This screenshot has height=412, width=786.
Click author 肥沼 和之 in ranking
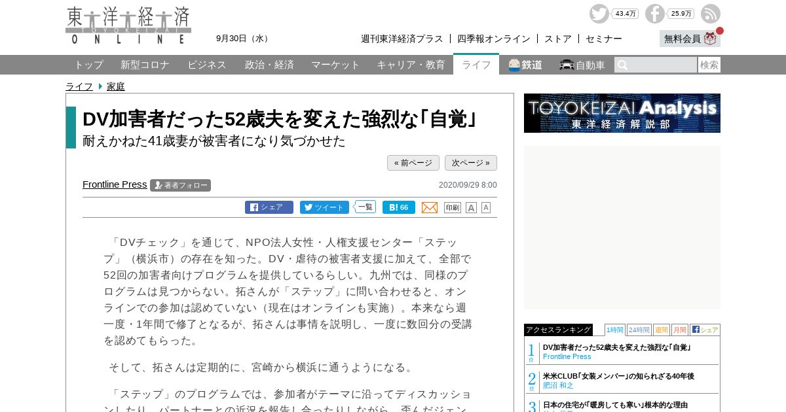pyautogui.click(x=558, y=385)
